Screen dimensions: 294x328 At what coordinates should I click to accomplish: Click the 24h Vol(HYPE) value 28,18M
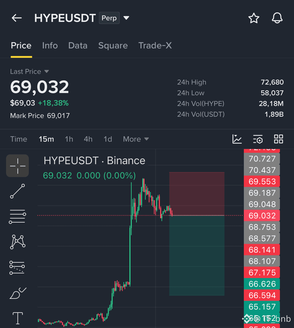point(271,103)
